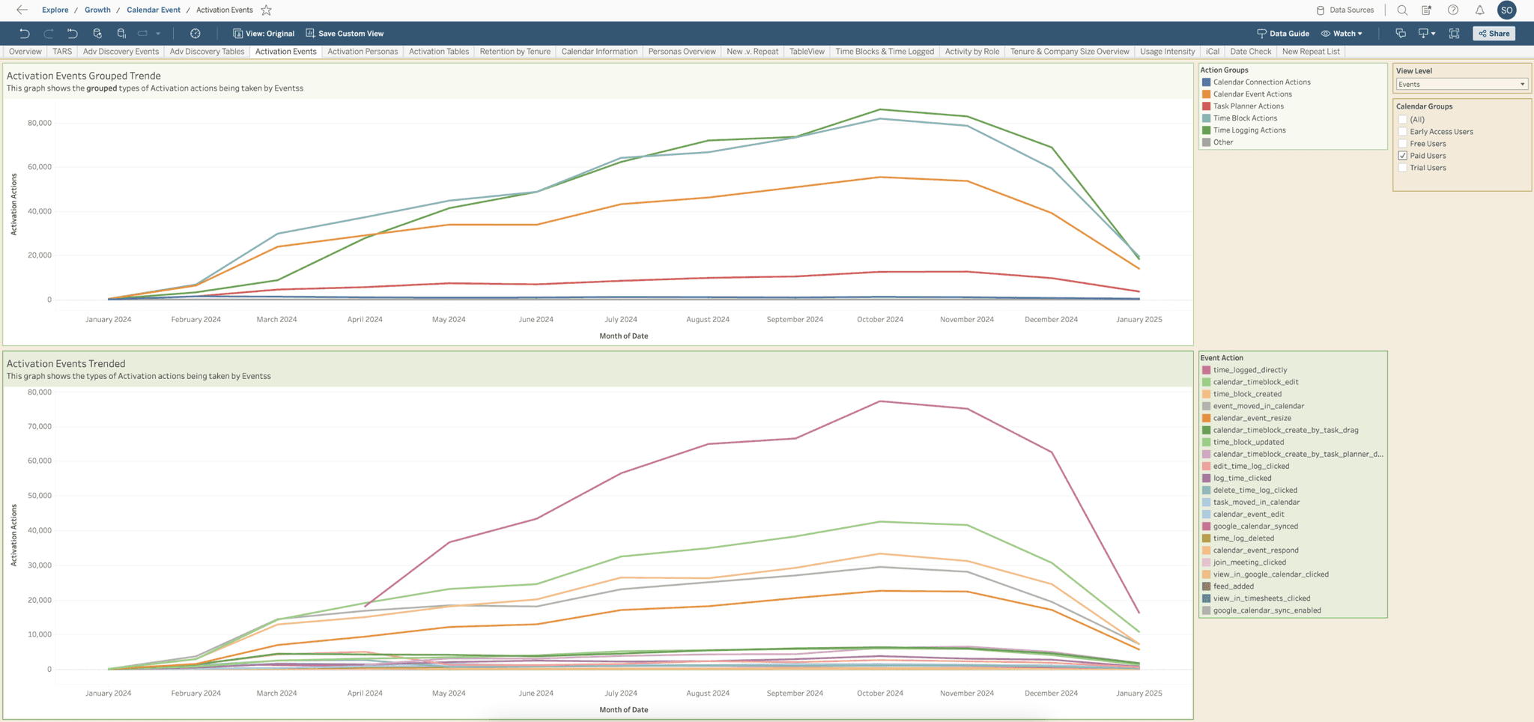This screenshot has height=722, width=1534.
Task: Select Calendar Event Actions legend swatch
Action: pos(1206,94)
